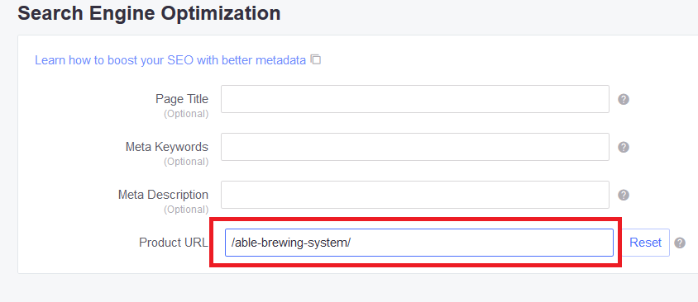
Task: Select the Meta Description label
Action: (163, 195)
